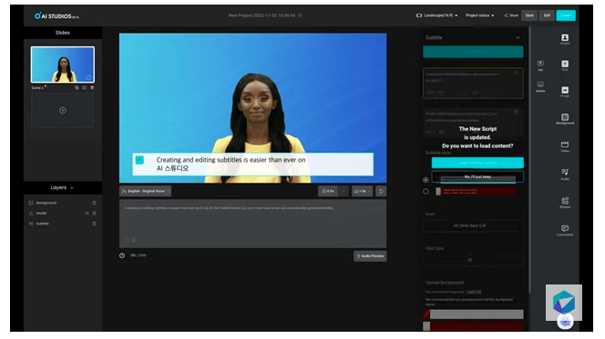Select the Subtitle layer row

coord(63,224)
